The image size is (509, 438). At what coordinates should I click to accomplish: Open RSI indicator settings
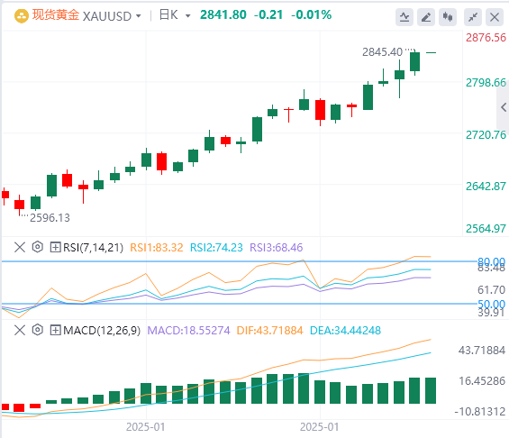[x=38, y=247]
